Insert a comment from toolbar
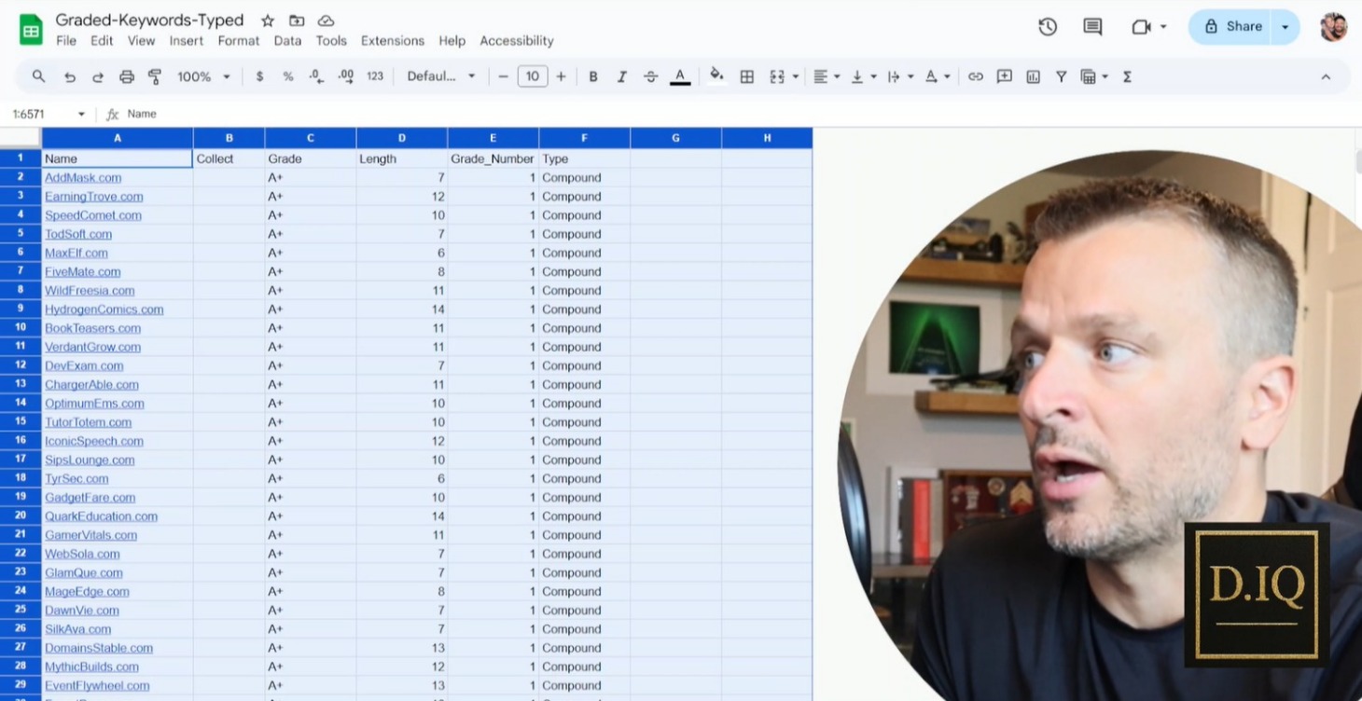Screen dimensions: 1362x701 tap(1004, 77)
